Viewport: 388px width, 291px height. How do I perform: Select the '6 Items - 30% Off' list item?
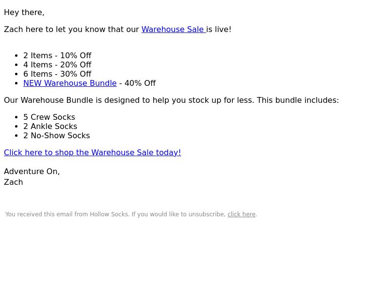[57, 74]
